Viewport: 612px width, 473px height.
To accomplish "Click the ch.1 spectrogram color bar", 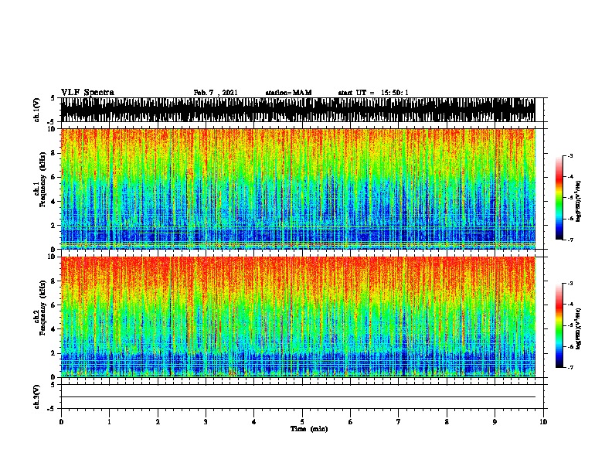I will pos(559,198).
